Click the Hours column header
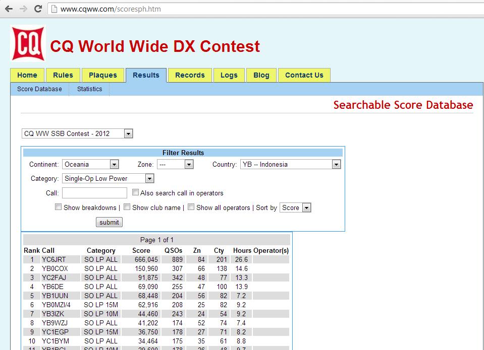484x350 pixels. tap(242, 250)
